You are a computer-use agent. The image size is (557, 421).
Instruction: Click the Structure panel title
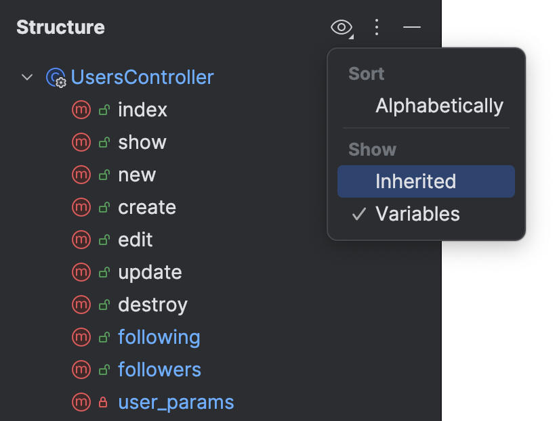click(x=59, y=27)
